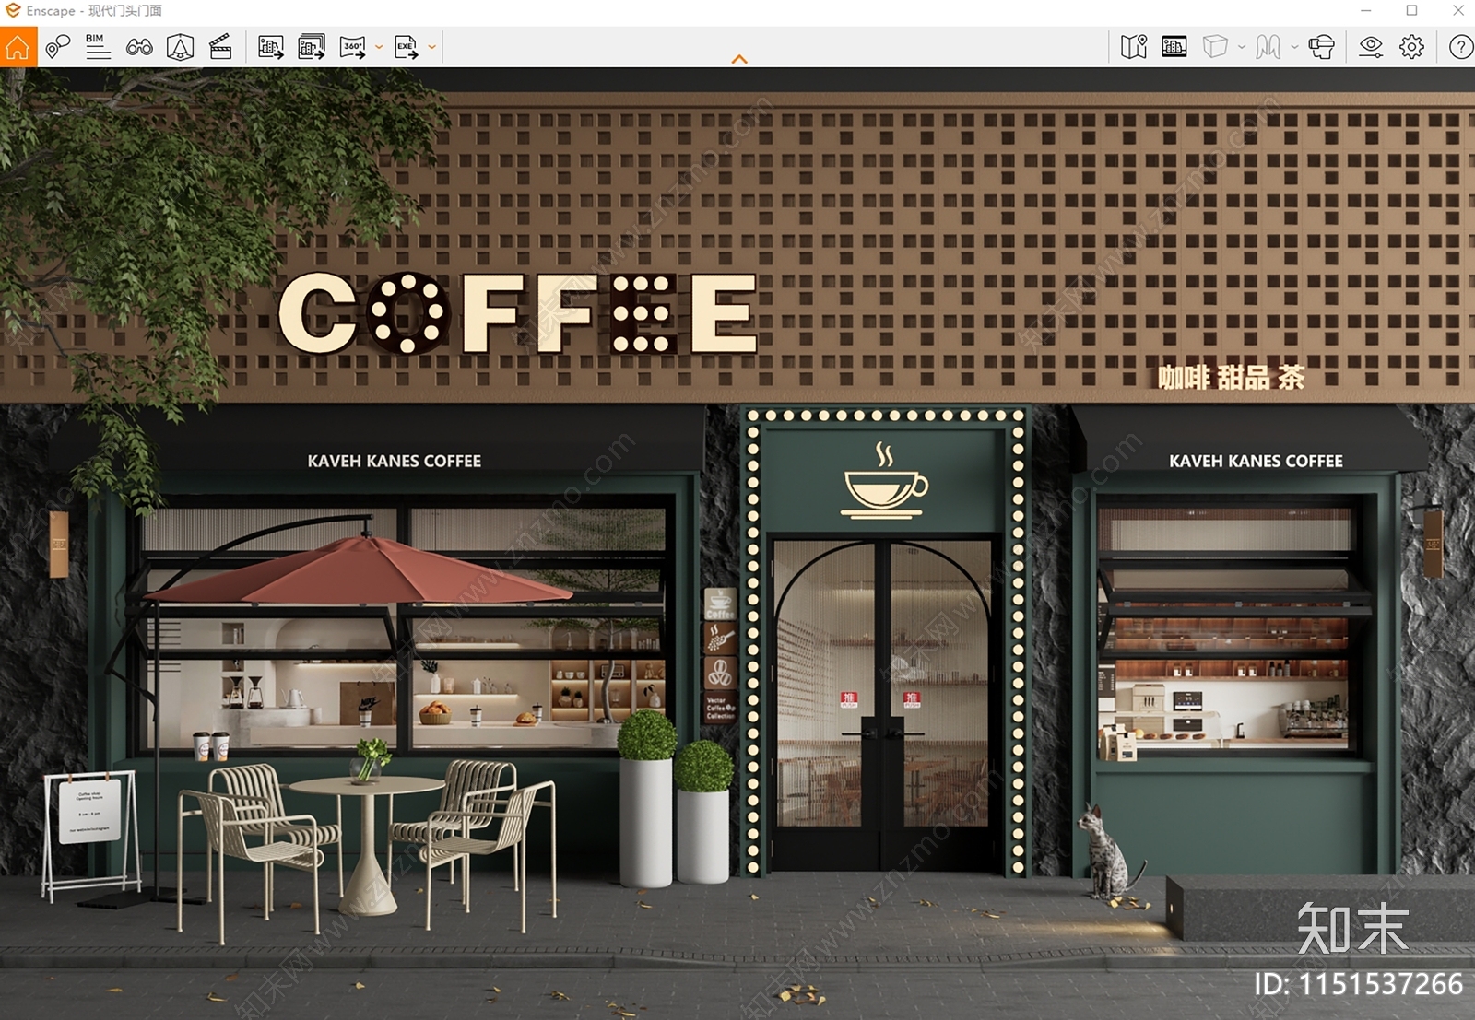
Task: Open the Video Editor clapperboard
Action: [x=220, y=47]
